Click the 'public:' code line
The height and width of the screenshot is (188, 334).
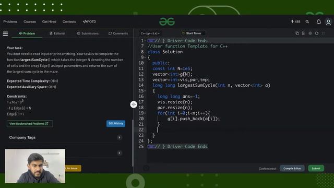pos(161,63)
